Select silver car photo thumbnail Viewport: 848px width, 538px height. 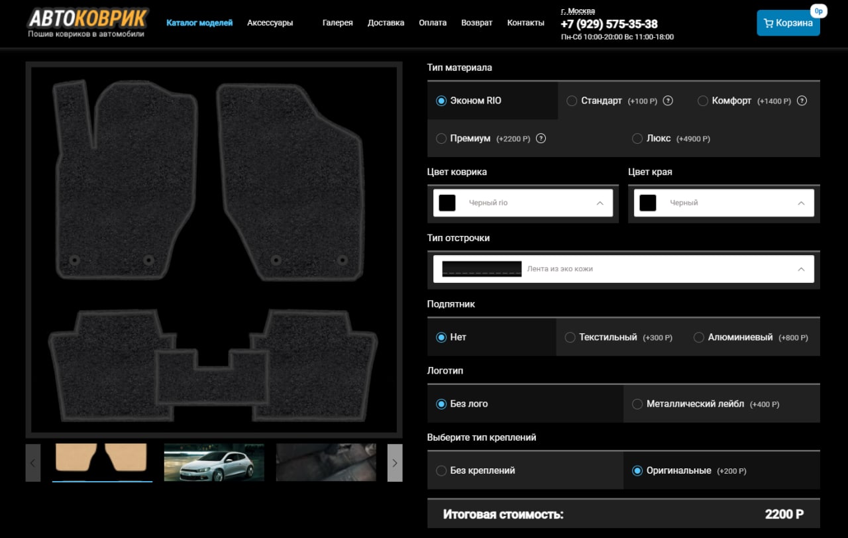pos(214,462)
